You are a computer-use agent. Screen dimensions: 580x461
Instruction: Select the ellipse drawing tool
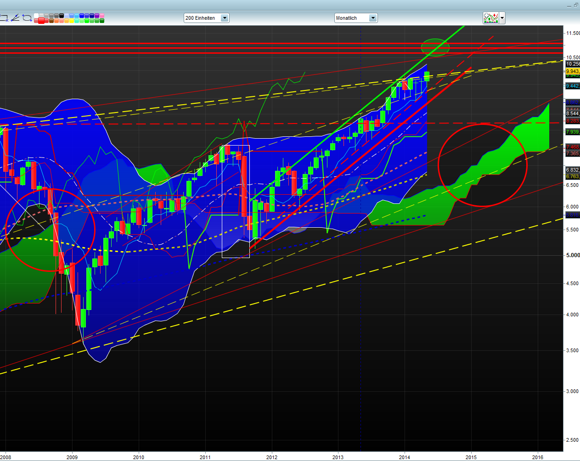[x=27, y=18]
